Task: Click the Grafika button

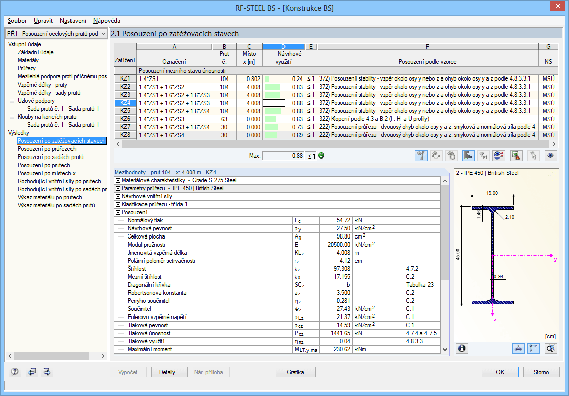Action: (x=296, y=372)
